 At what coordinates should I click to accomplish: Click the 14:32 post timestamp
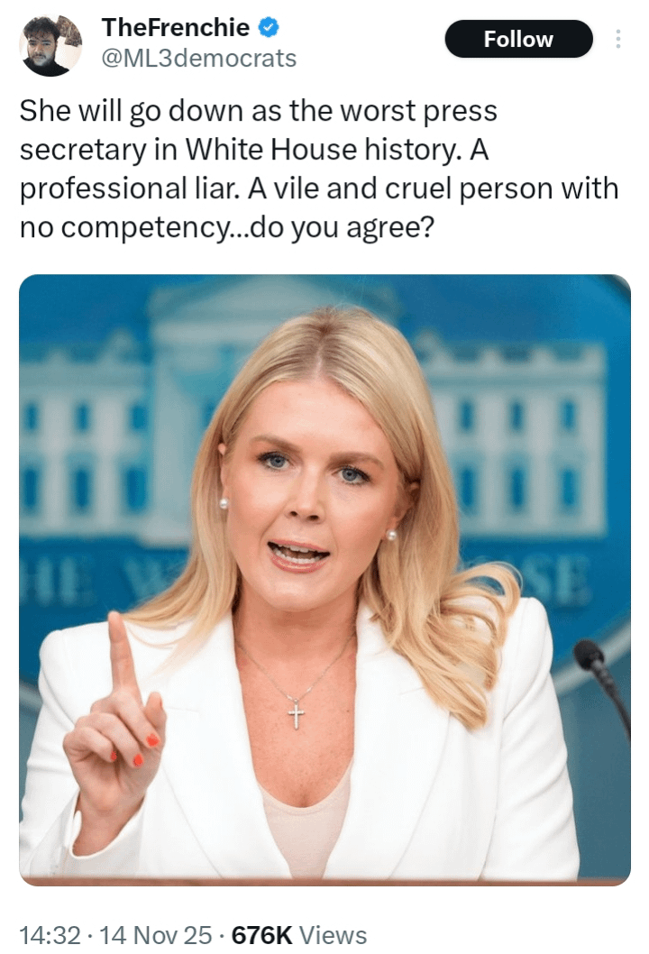click(50, 934)
